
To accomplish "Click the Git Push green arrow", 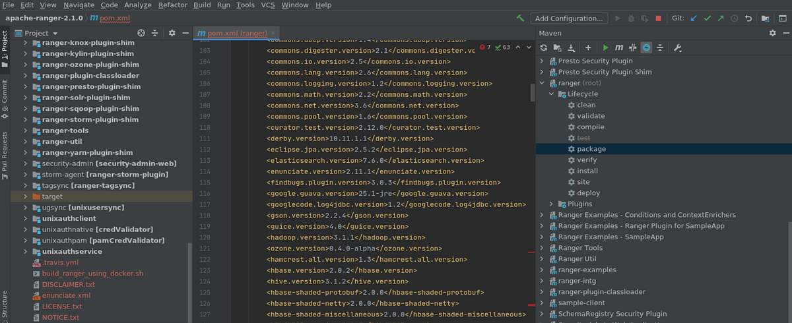I will coord(721,18).
